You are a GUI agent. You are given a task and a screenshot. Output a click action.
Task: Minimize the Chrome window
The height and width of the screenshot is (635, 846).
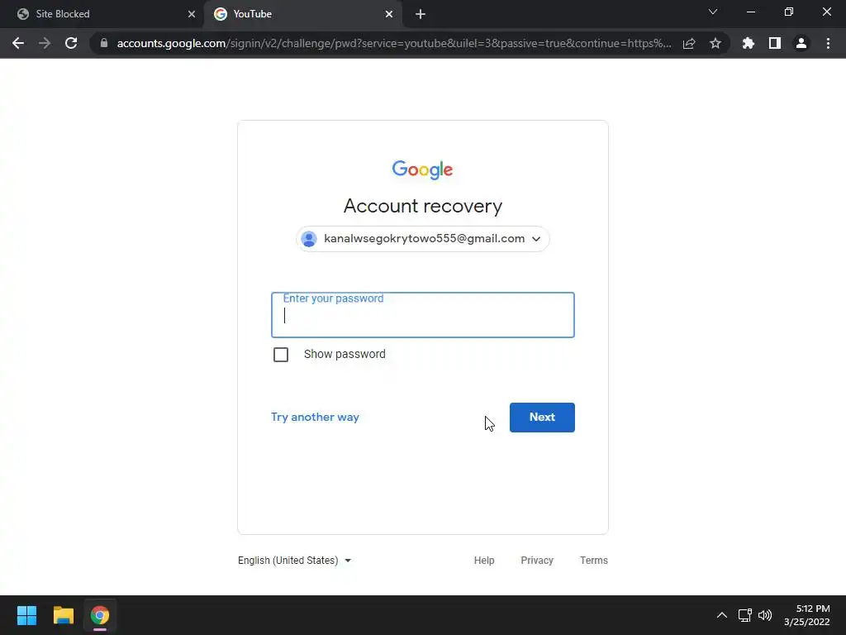[751, 12]
